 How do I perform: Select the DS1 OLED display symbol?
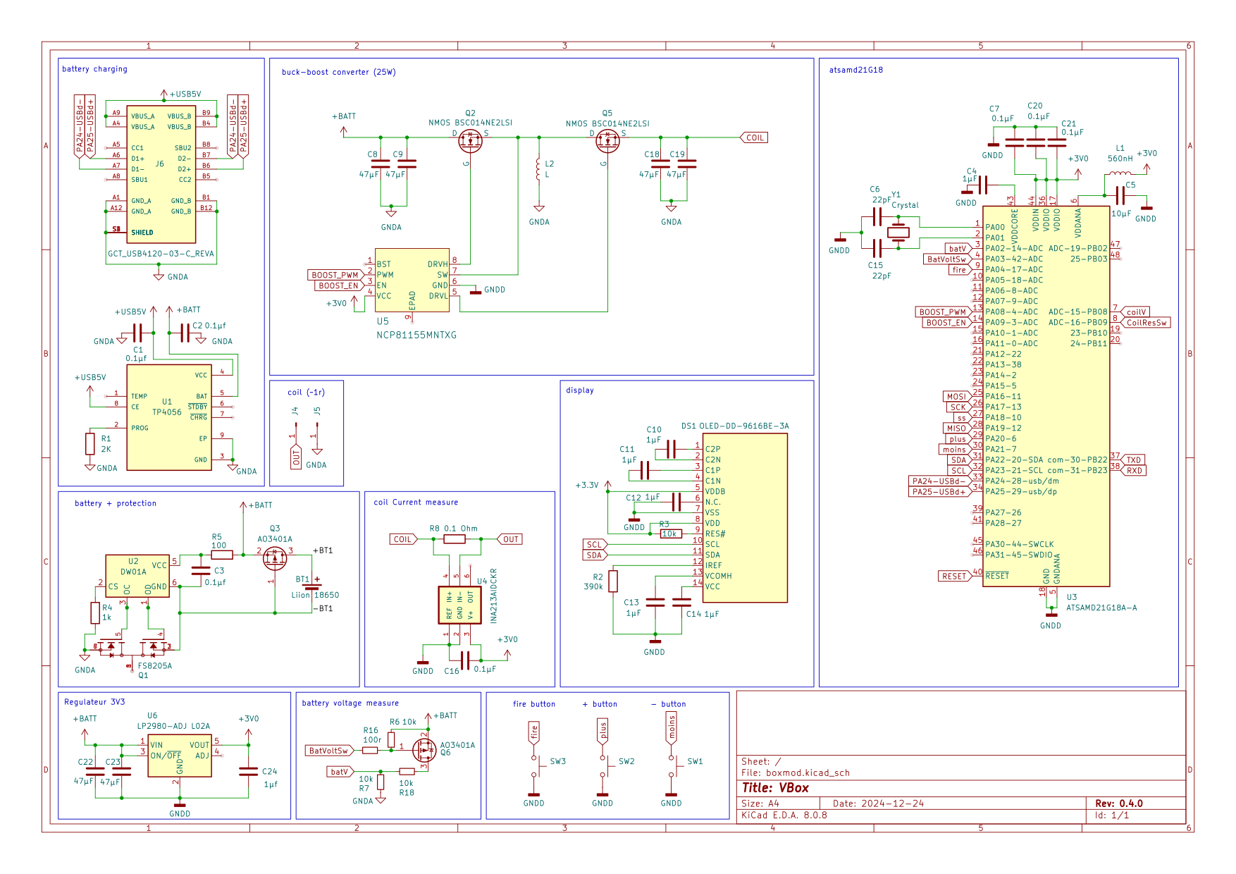point(745,518)
